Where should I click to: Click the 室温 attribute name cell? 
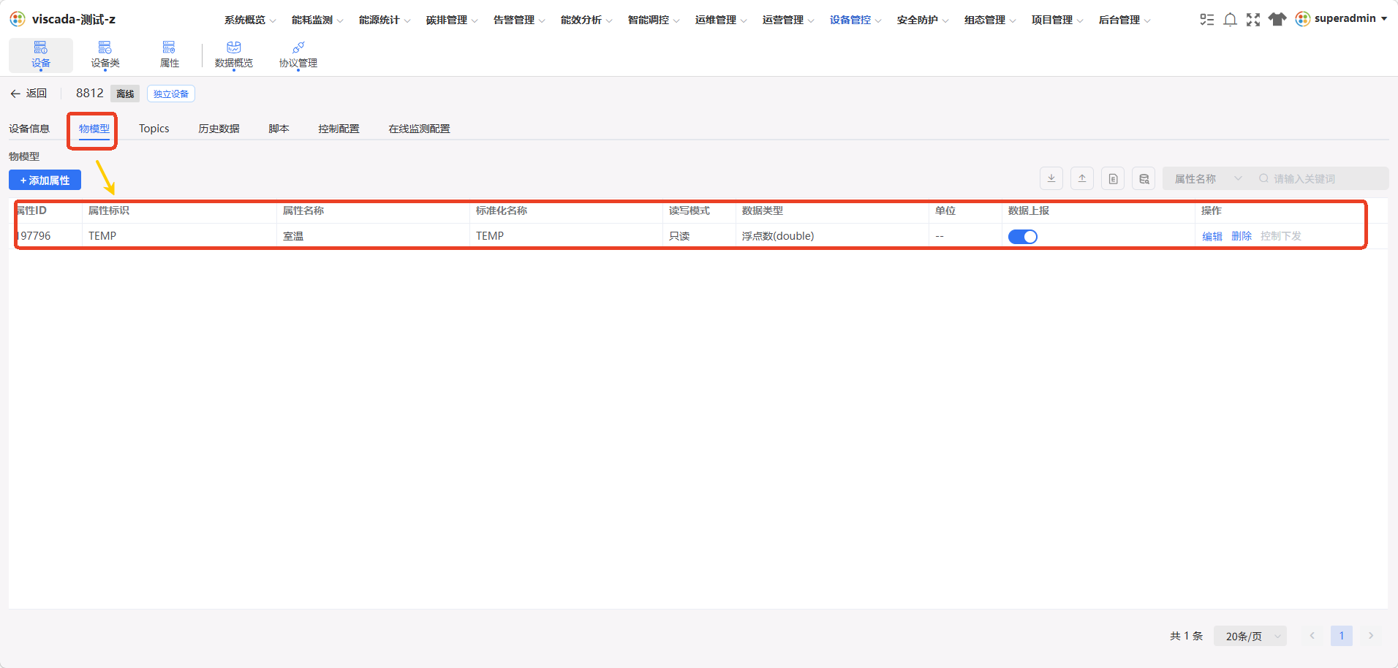[x=293, y=236]
